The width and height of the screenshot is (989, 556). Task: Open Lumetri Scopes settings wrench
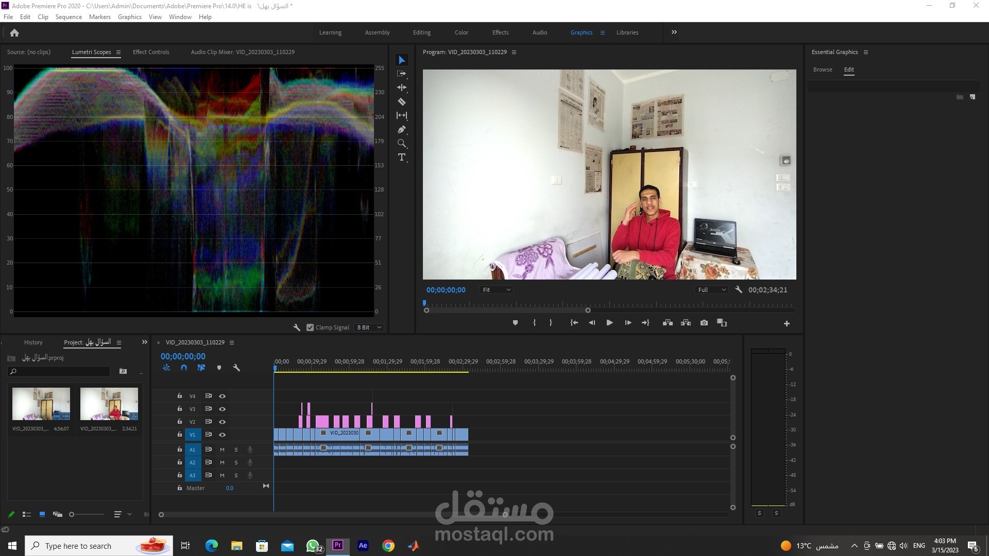[297, 327]
